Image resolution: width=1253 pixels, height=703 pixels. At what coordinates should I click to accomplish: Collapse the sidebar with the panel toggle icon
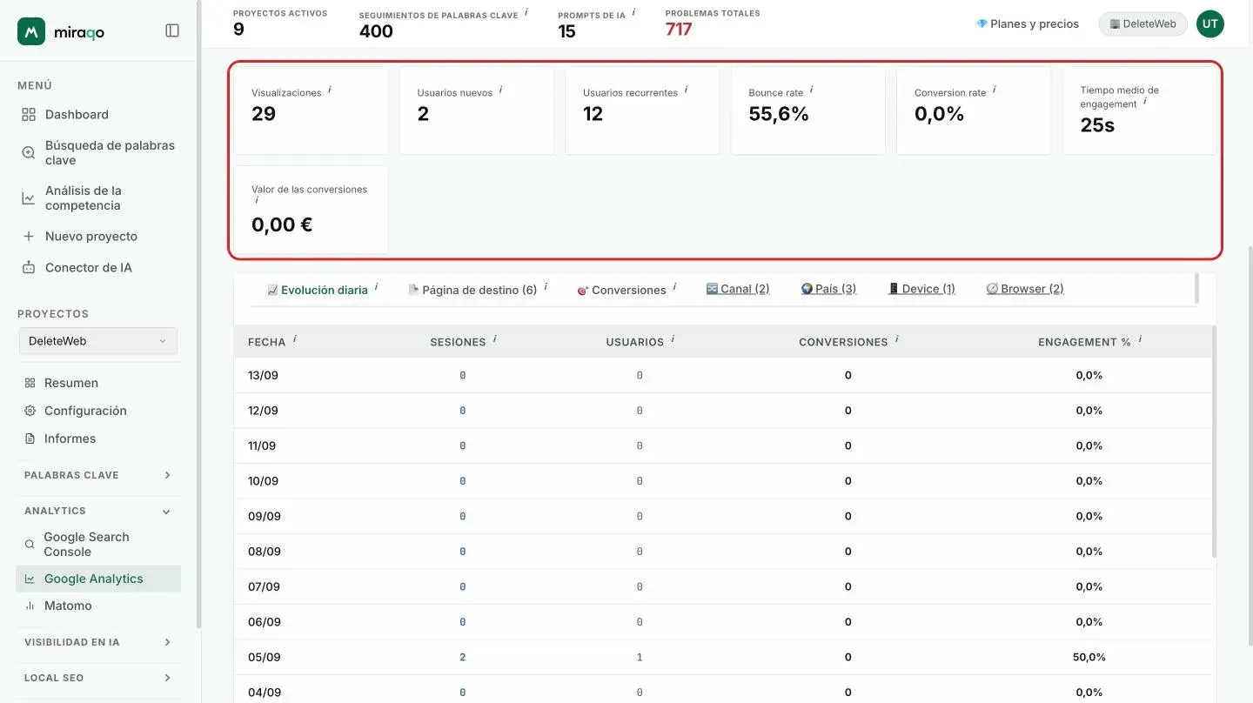pos(172,30)
